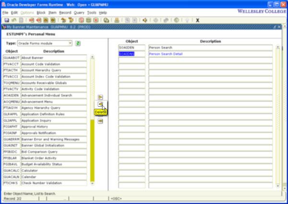
Task: Click the greyed magnifier document toolbar icon
Action: click(x=127, y=20)
